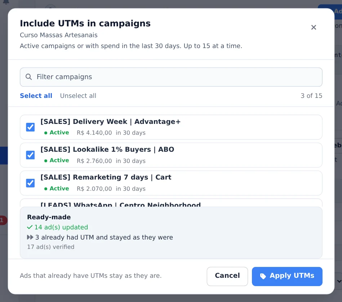This screenshot has height=302, width=342.
Task: Close the Include UTMs dialog
Action: coord(314,27)
